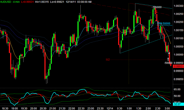Click the 1.00250 price axis label

click(x=179, y=14)
